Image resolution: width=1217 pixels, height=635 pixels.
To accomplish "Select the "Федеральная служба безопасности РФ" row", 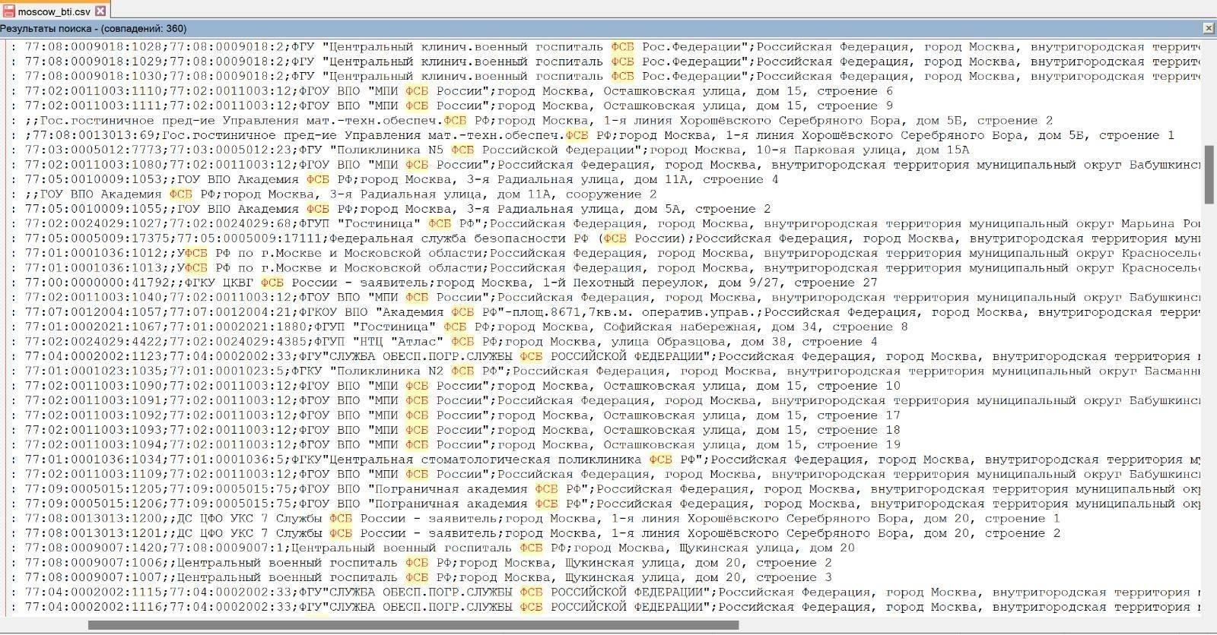I will click(605, 239).
